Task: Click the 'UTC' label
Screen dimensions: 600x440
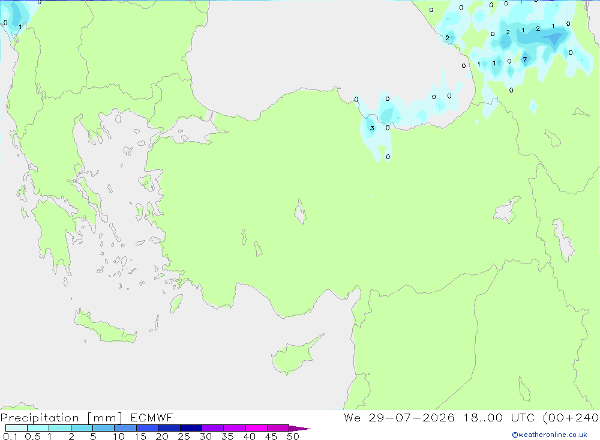Action: [x=523, y=417]
